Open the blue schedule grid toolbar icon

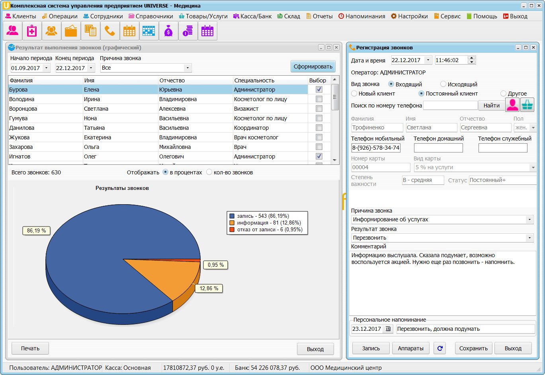pos(149,31)
